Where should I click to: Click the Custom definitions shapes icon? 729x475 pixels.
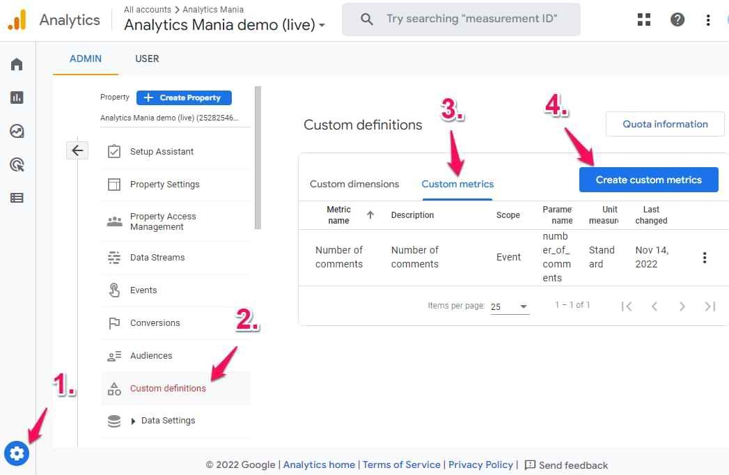pos(114,389)
